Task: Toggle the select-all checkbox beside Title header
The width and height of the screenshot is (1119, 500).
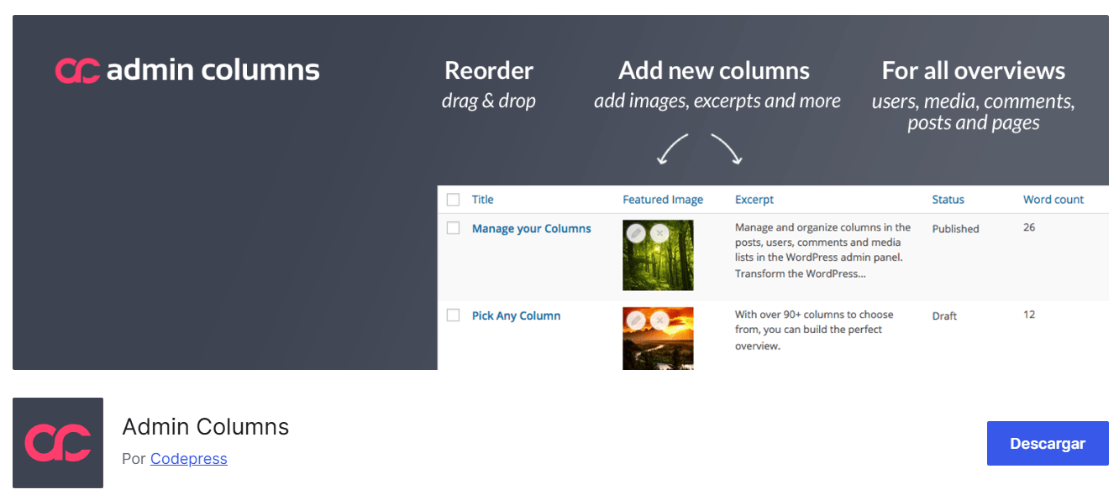Action: [x=454, y=200]
